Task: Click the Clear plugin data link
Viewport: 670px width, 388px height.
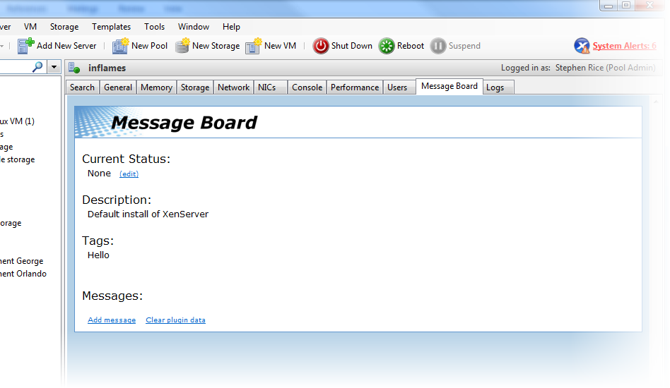Action: click(175, 320)
